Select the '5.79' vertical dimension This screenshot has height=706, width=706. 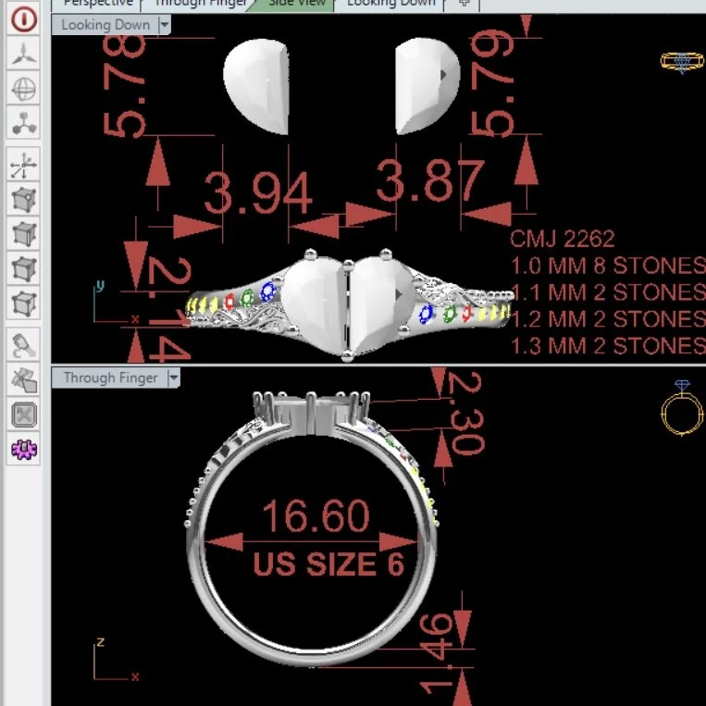(x=491, y=83)
